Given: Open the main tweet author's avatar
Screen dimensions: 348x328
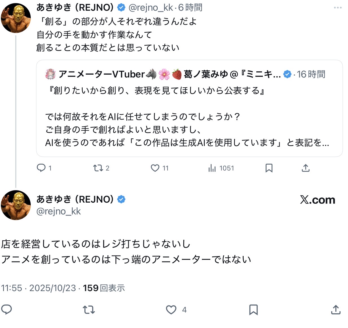Looking at the screenshot, I should pyautogui.click(x=16, y=205).
